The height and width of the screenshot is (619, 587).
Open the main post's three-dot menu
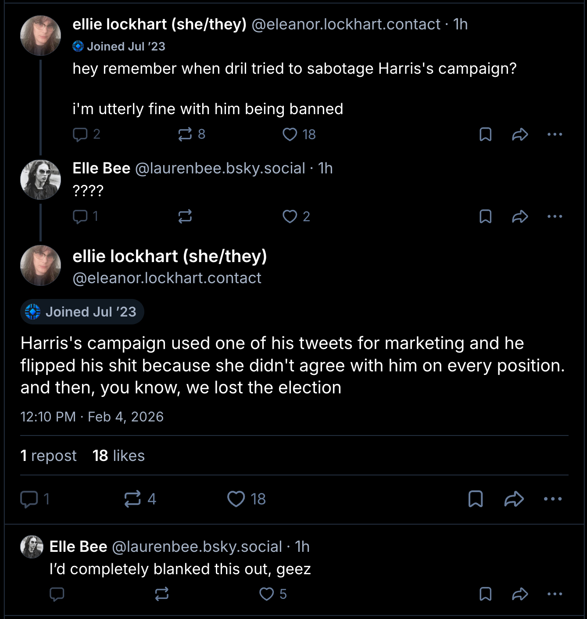click(552, 499)
